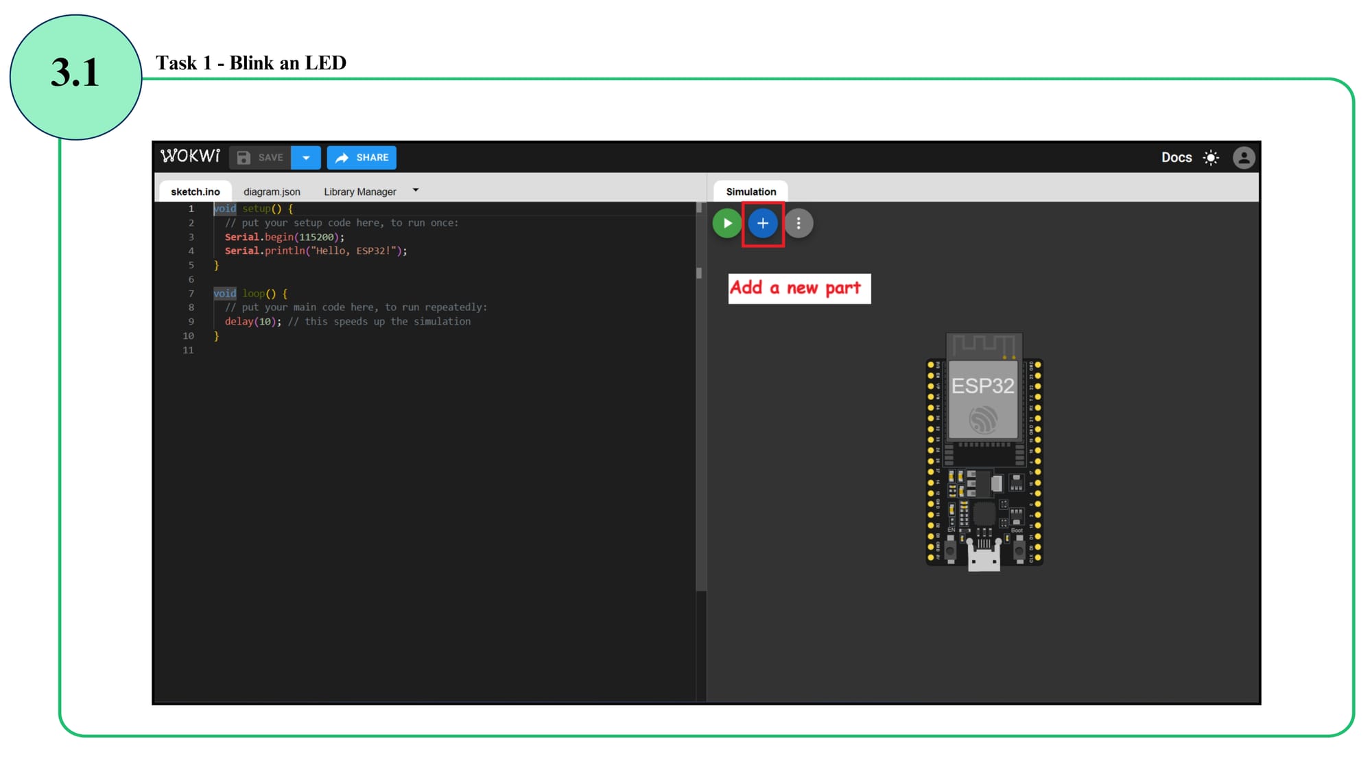1372x772 pixels.
Task: Click the code editor scrollbar thumb
Action: (699, 273)
